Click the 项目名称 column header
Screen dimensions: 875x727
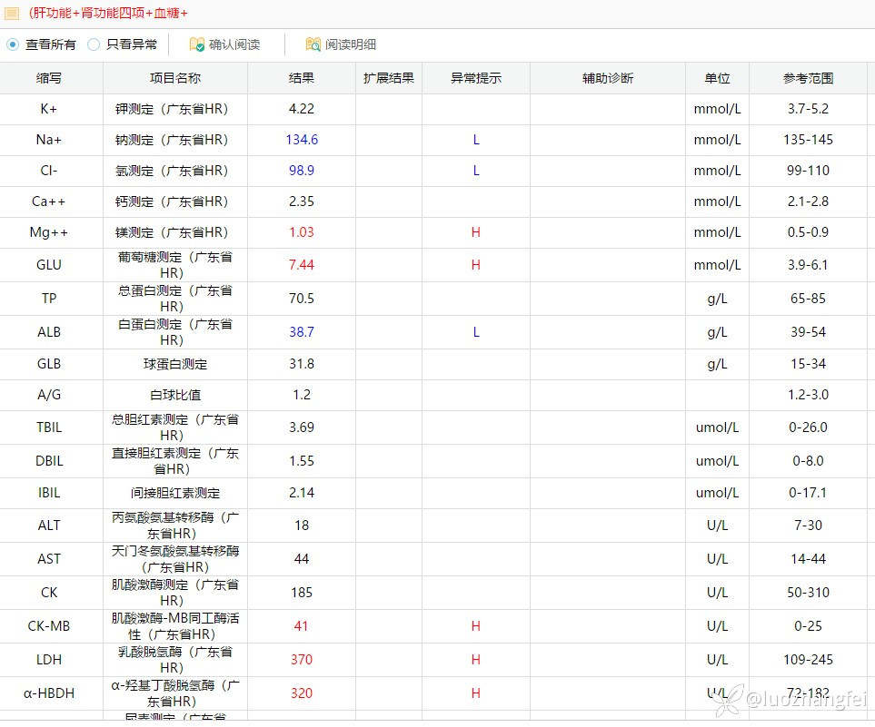[x=174, y=78]
